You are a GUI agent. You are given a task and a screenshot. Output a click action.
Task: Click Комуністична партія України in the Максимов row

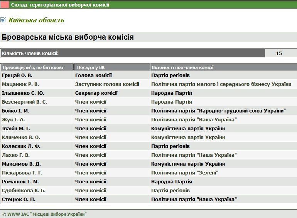(x=188, y=164)
